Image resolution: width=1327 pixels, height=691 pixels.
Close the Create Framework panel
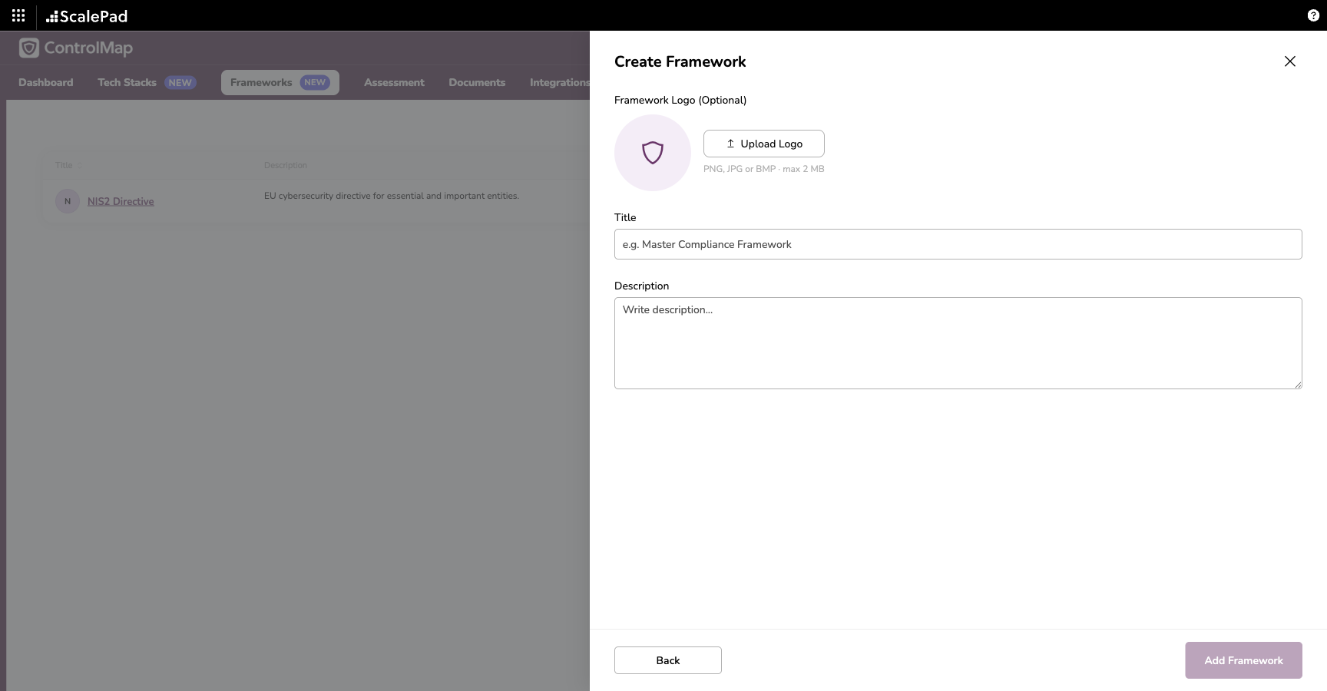pos(1290,61)
